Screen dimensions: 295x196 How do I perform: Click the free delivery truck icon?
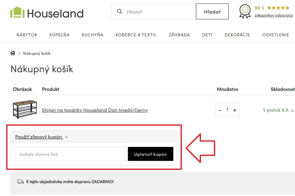click(x=20, y=182)
